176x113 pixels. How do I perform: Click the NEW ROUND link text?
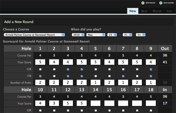(150, 3)
